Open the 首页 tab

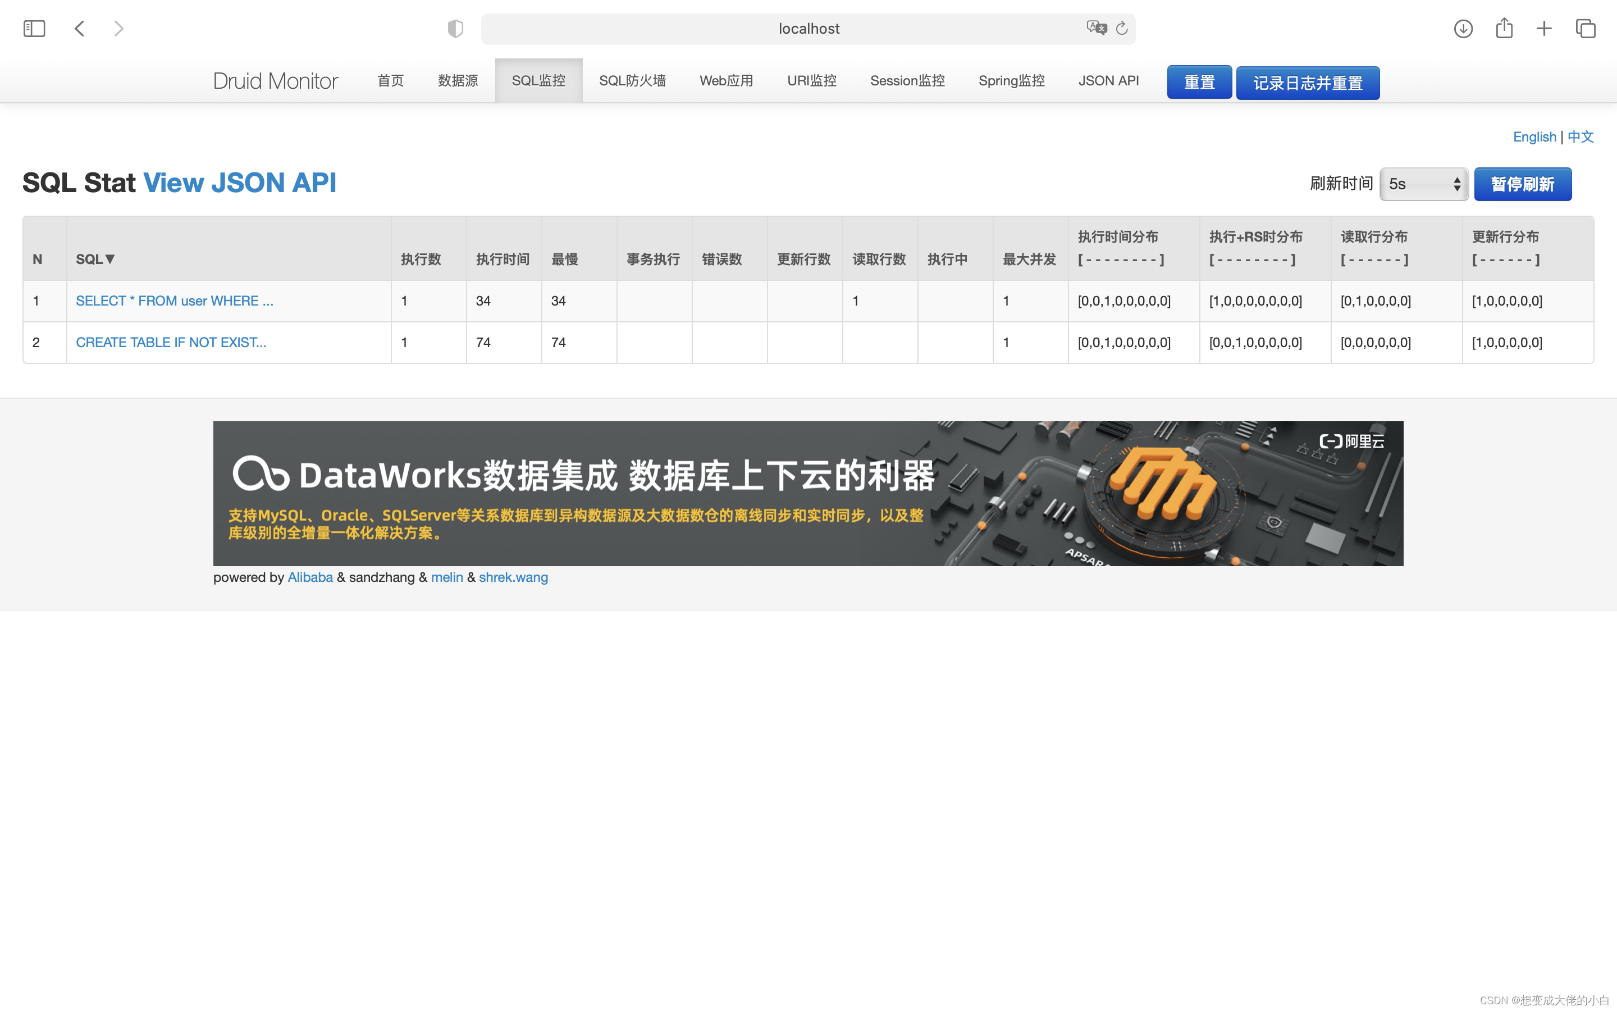pyautogui.click(x=390, y=81)
